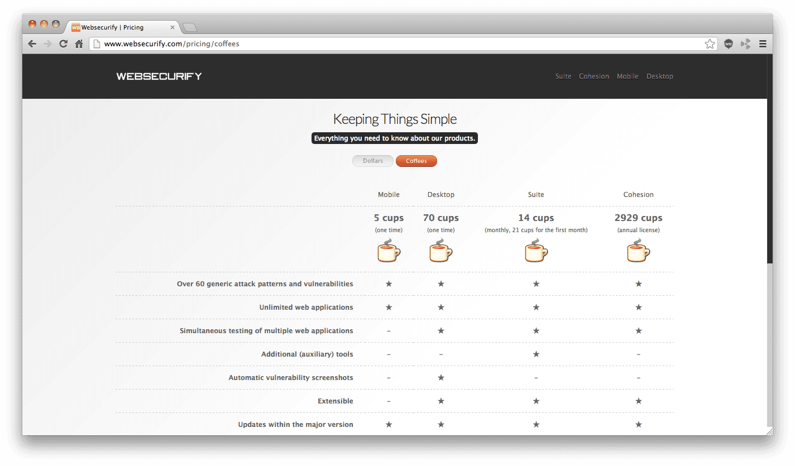Open Cohesion in the top navigation
This screenshot has width=795, height=466.
594,76
